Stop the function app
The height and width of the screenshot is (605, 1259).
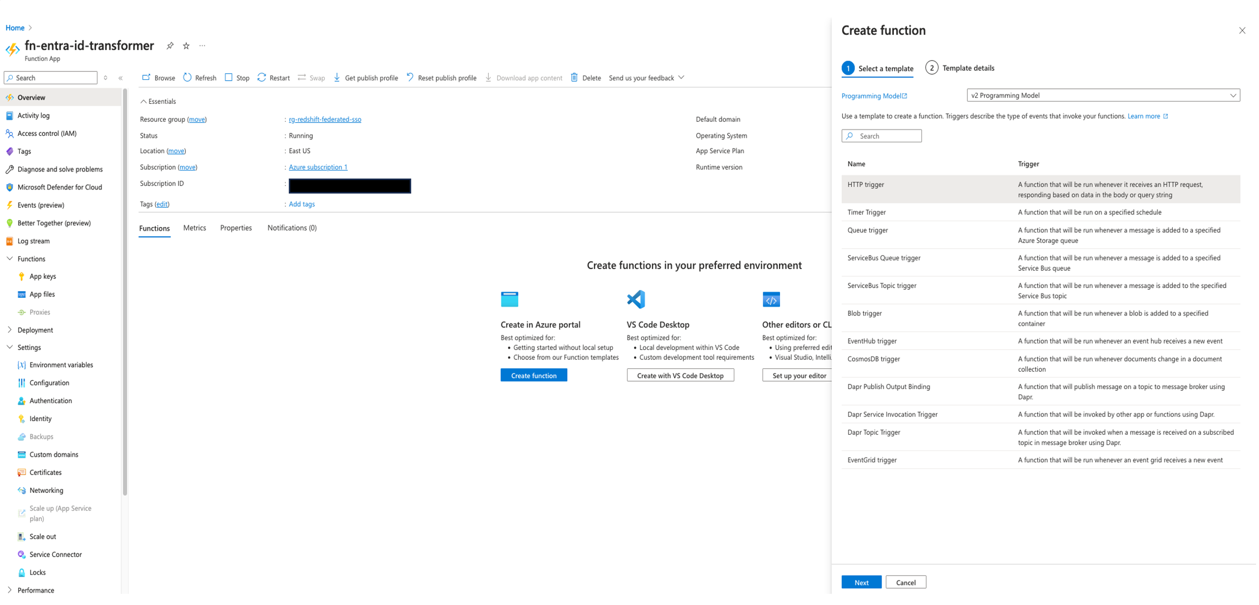pos(237,78)
